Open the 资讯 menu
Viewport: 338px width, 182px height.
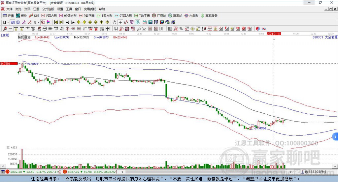[x=27, y=9]
